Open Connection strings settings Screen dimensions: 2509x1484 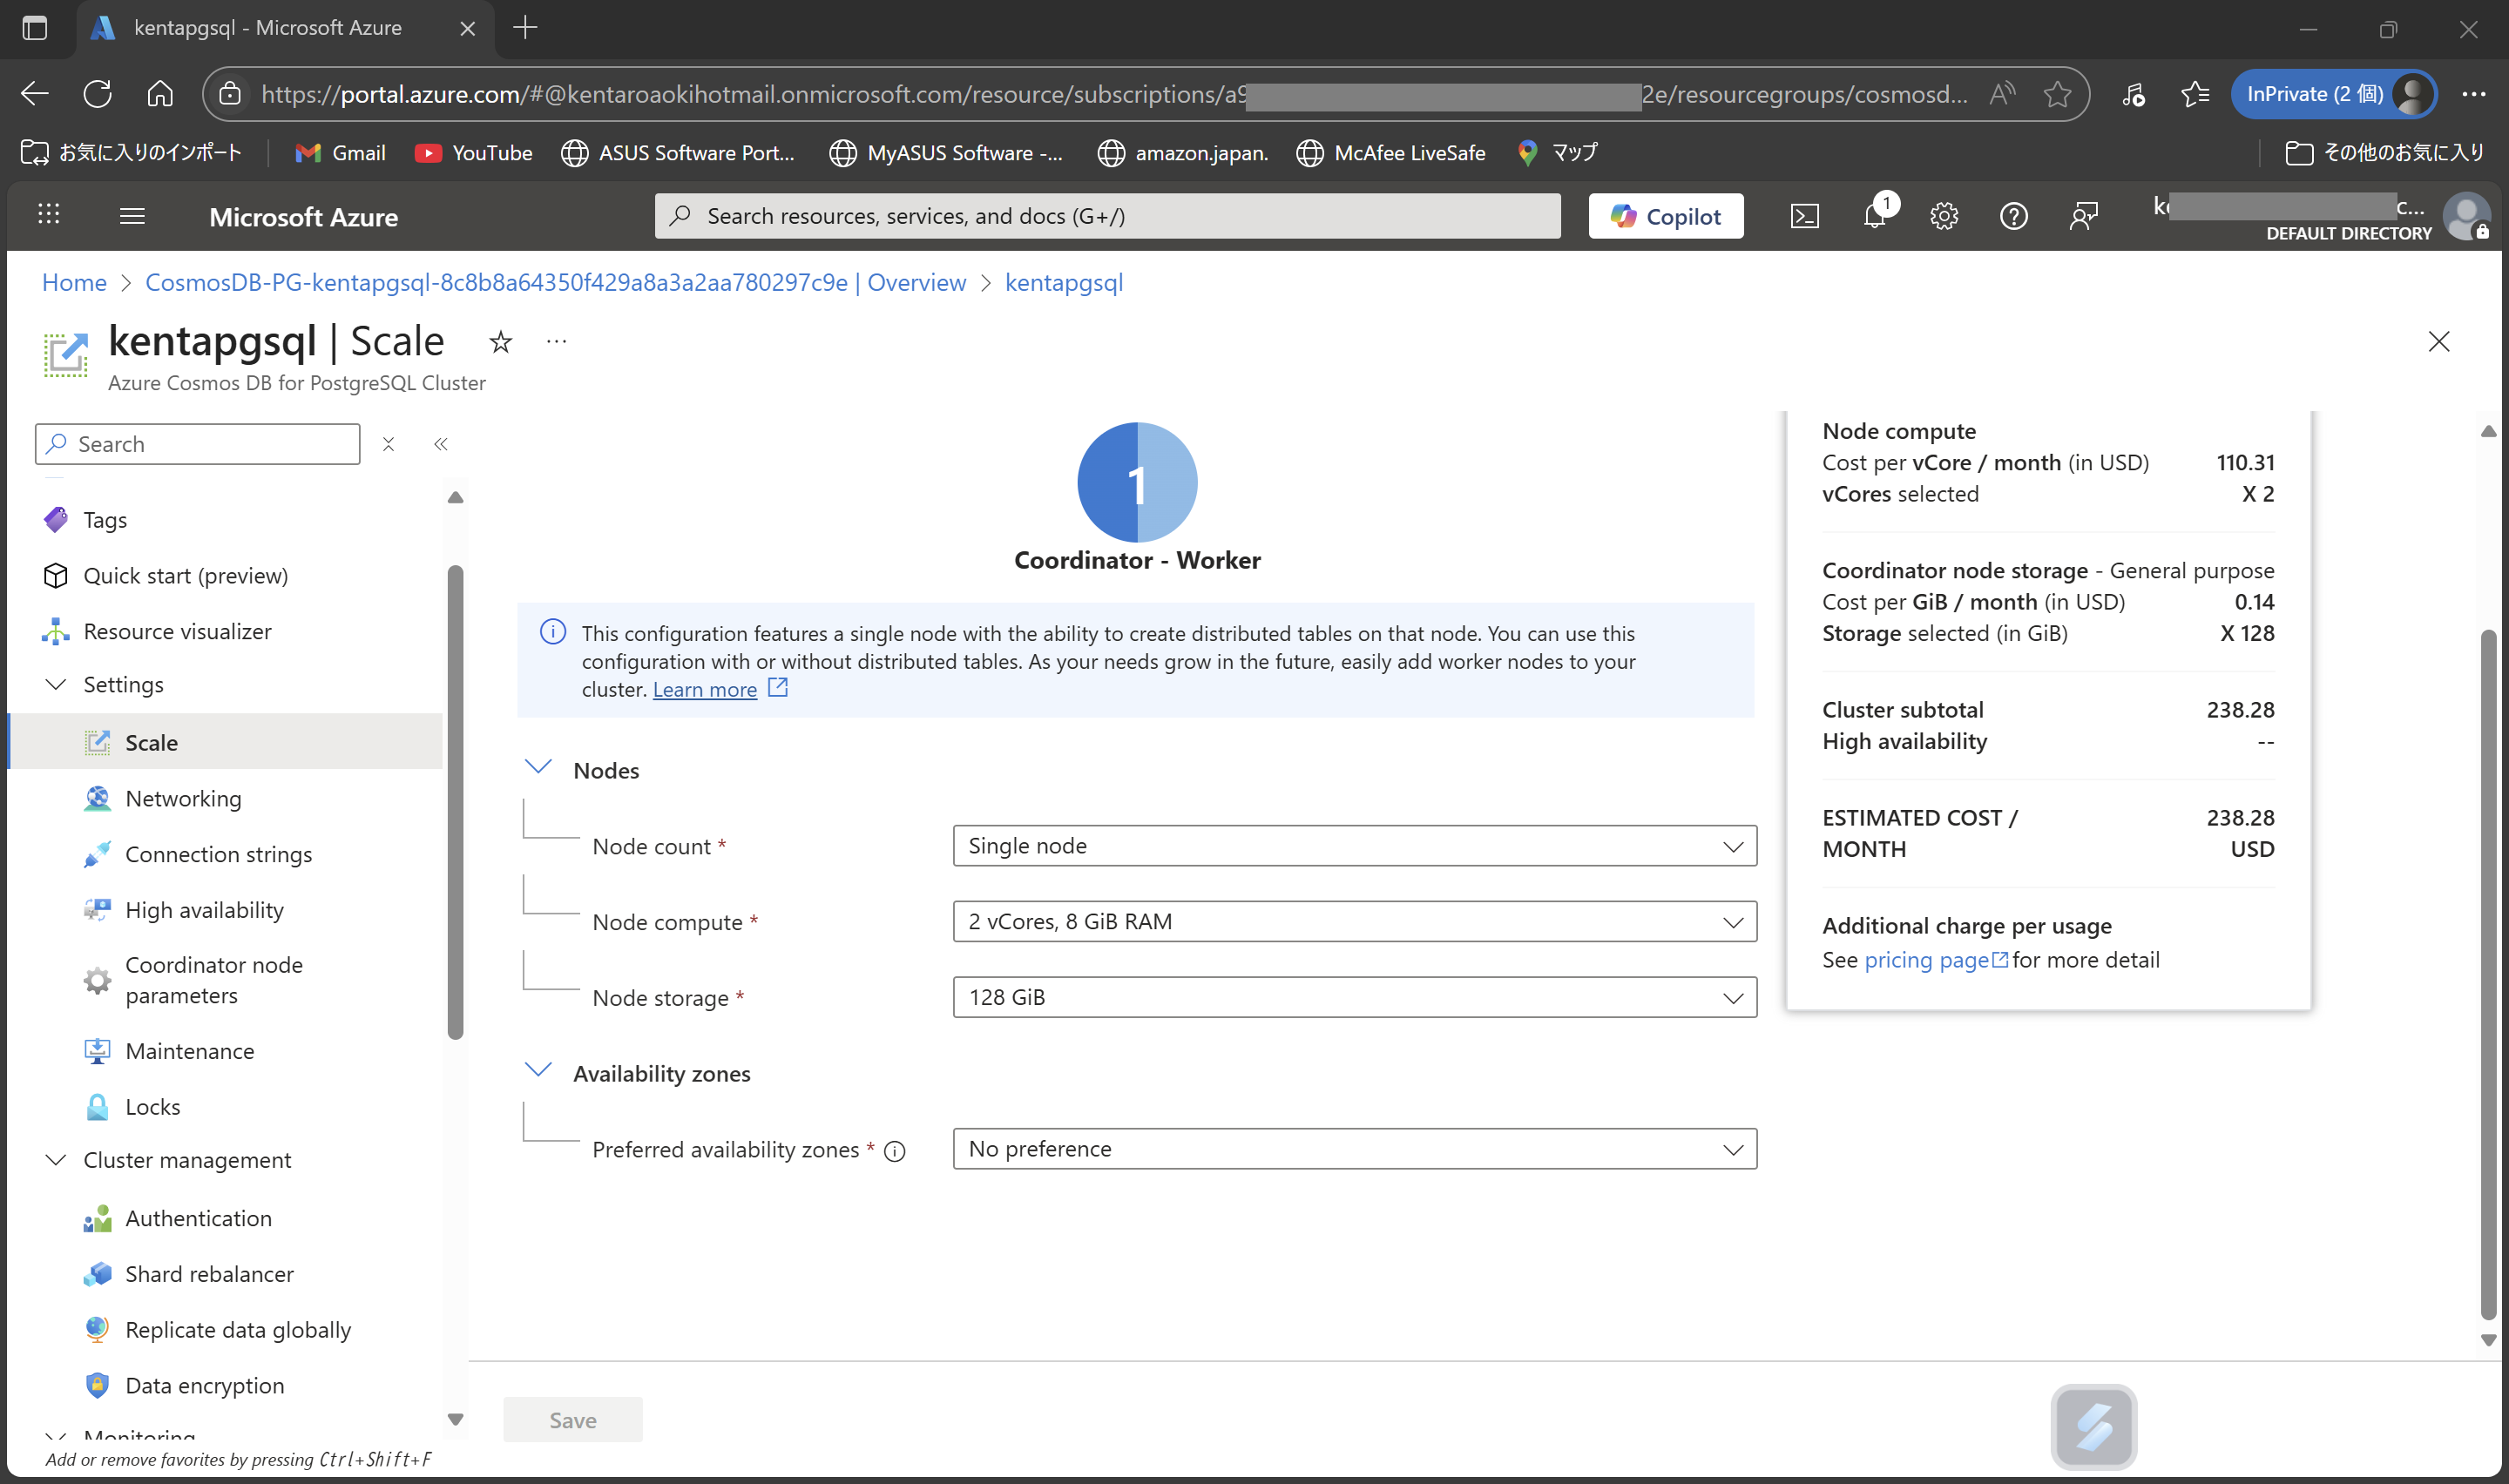219,853
